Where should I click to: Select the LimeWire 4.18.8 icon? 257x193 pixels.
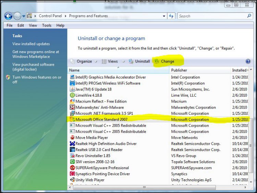coord(72,95)
